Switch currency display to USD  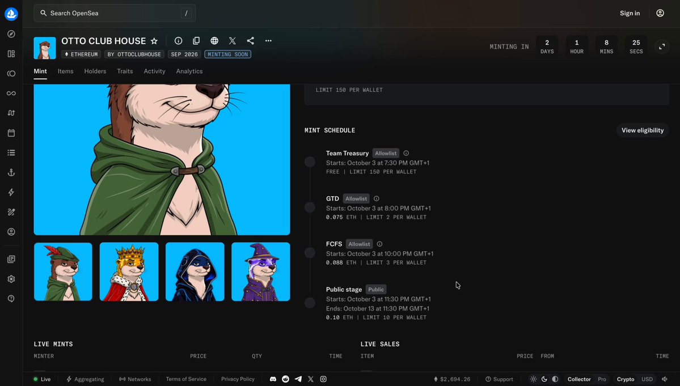pos(647,379)
